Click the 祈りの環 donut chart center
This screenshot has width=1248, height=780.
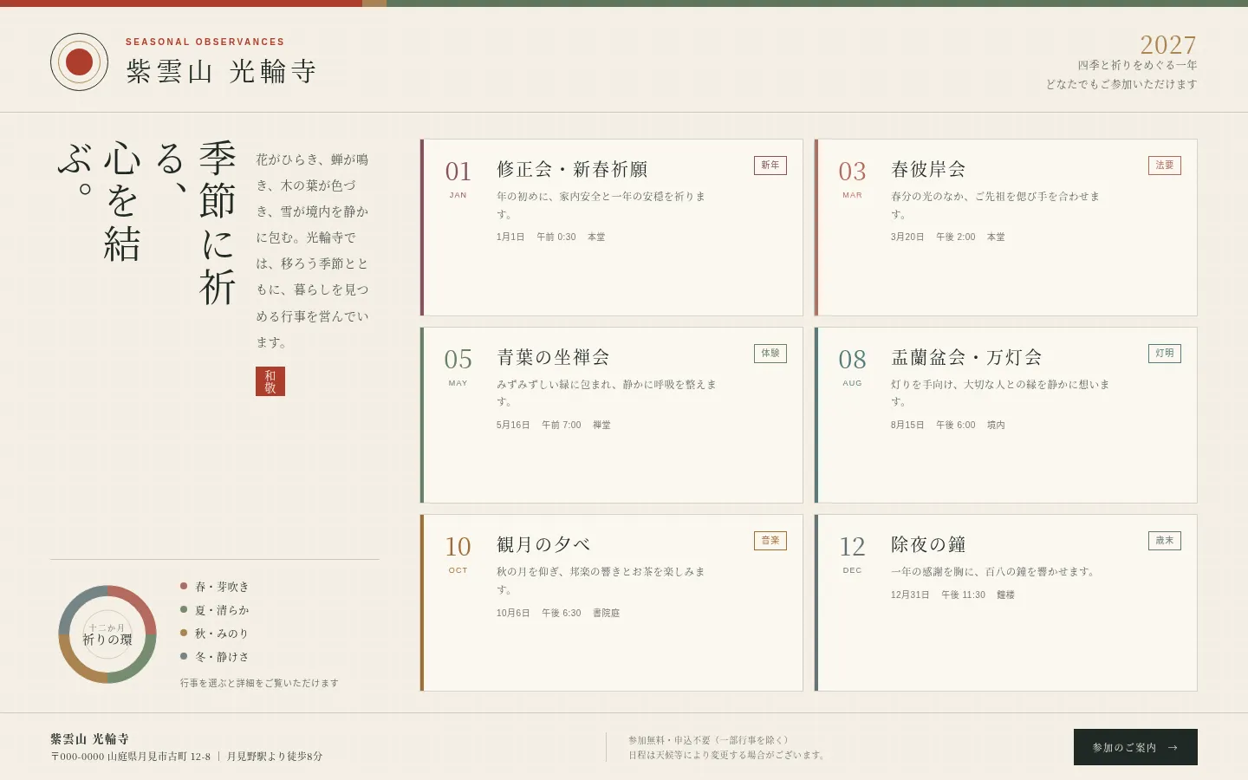pyautogui.click(x=107, y=634)
